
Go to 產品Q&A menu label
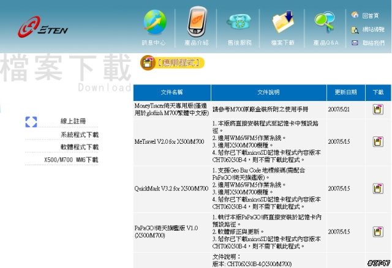pos(326,43)
